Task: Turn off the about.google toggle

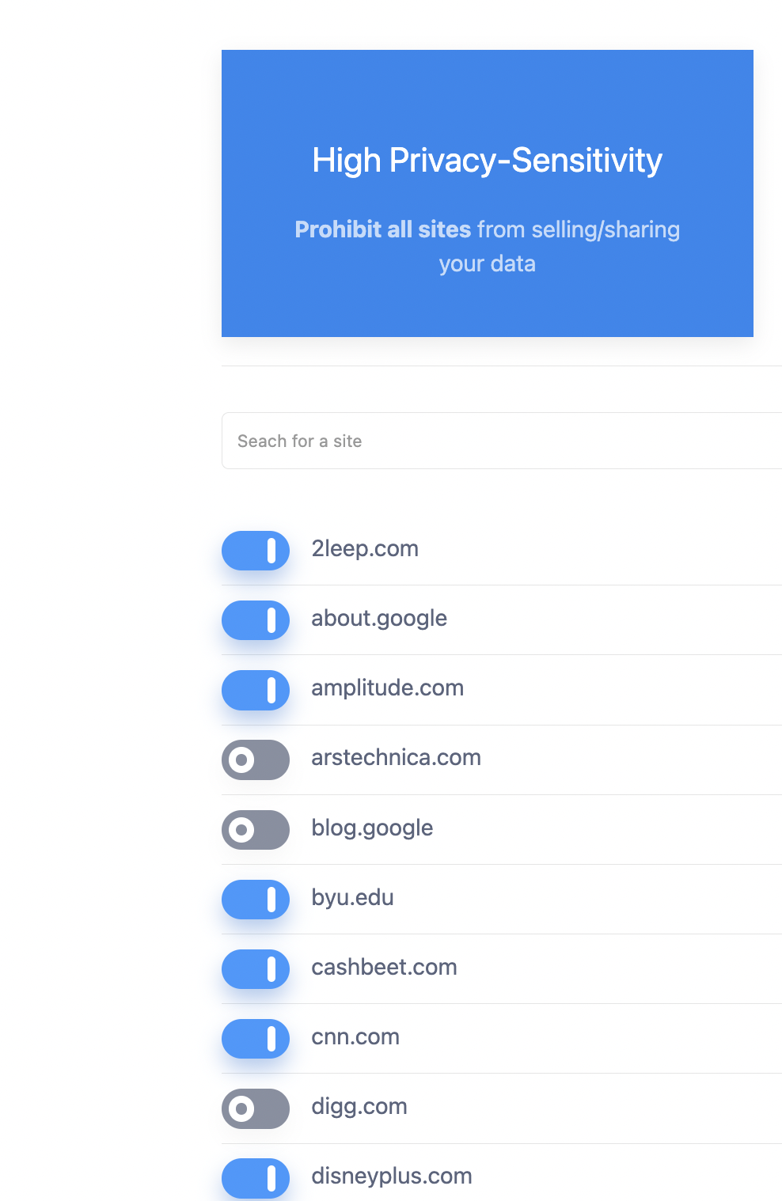Action: (255, 620)
